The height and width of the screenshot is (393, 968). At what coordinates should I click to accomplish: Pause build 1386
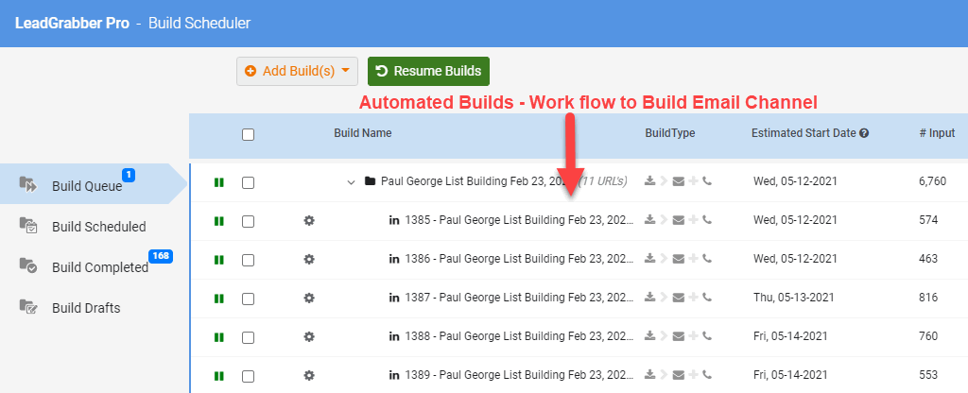218,260
